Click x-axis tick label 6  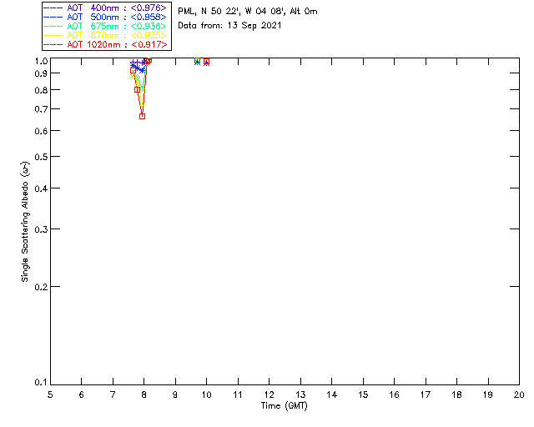click(x=82, y=394)
